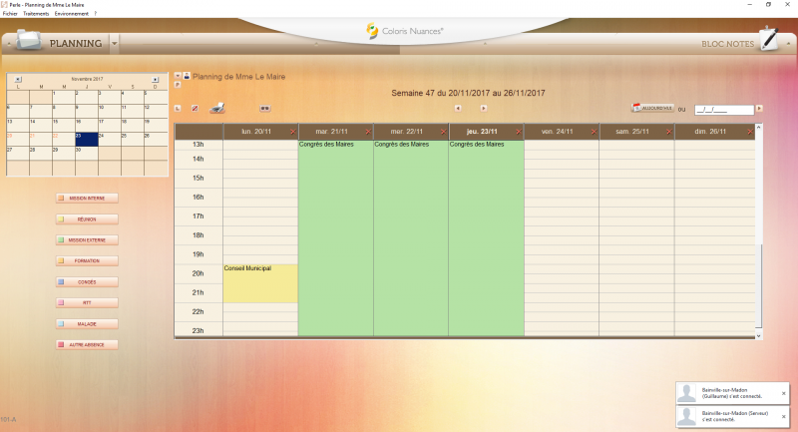This screenshot has height=432, width=798.
Task: Dismiss the Bainville-sur-Madon (Guillaume) notification
Action: (x=783, y=393)
